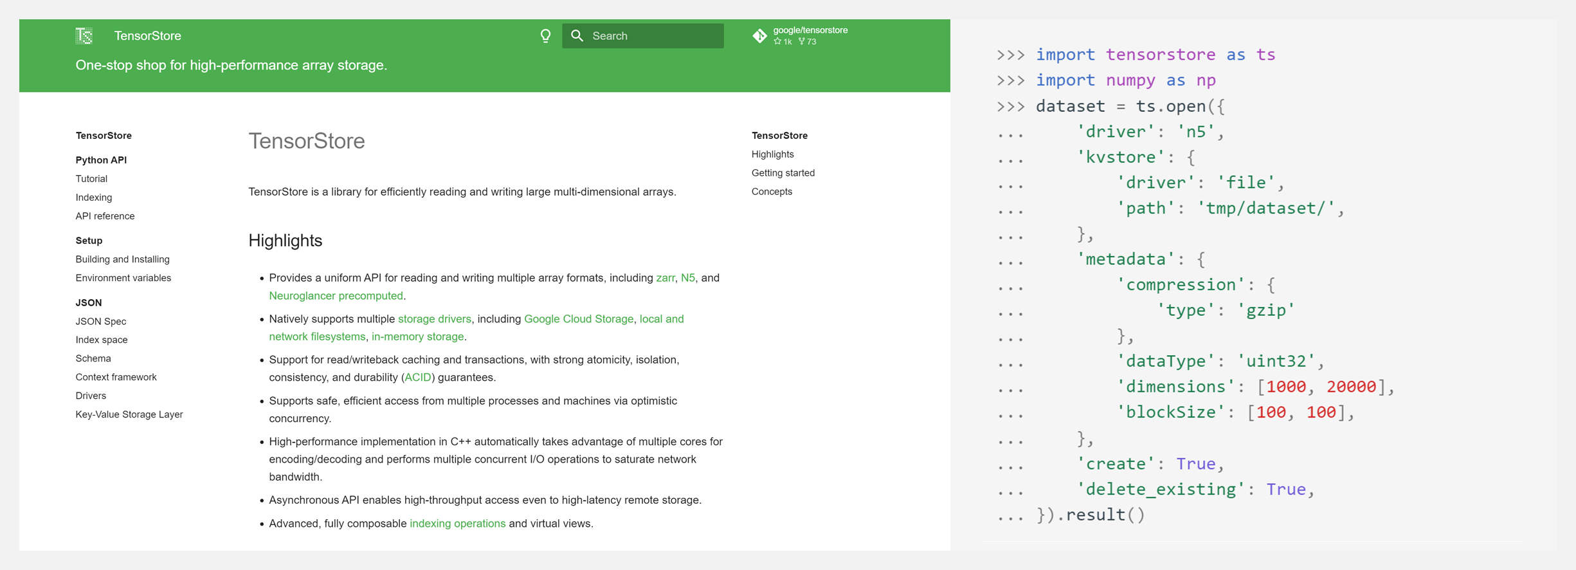Follow the local and network filesystems link
Image resolution: width=1576 pixels, height=570 pixels.
476,328
